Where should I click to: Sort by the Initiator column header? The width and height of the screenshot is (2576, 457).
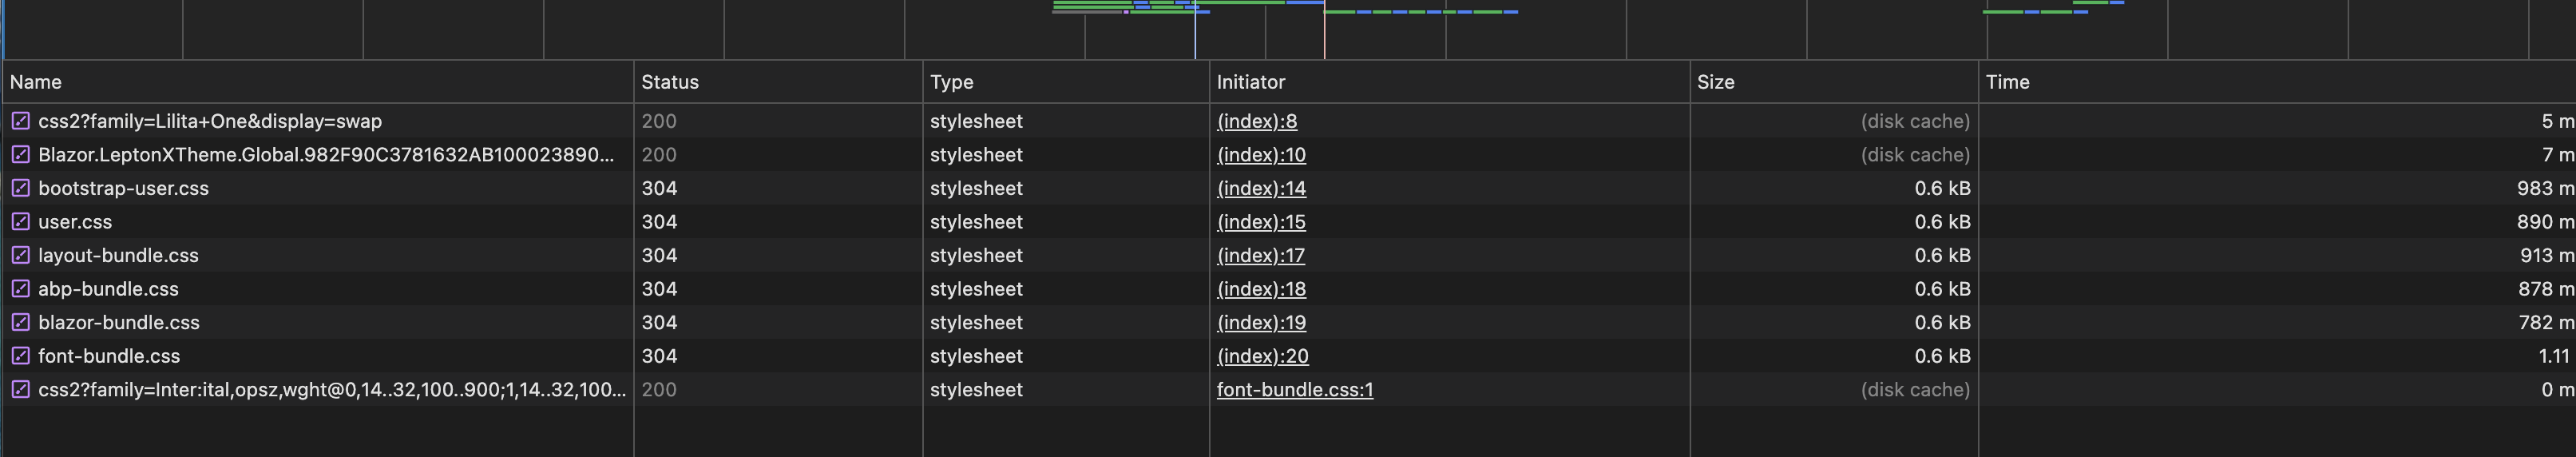click(1250, 82)
